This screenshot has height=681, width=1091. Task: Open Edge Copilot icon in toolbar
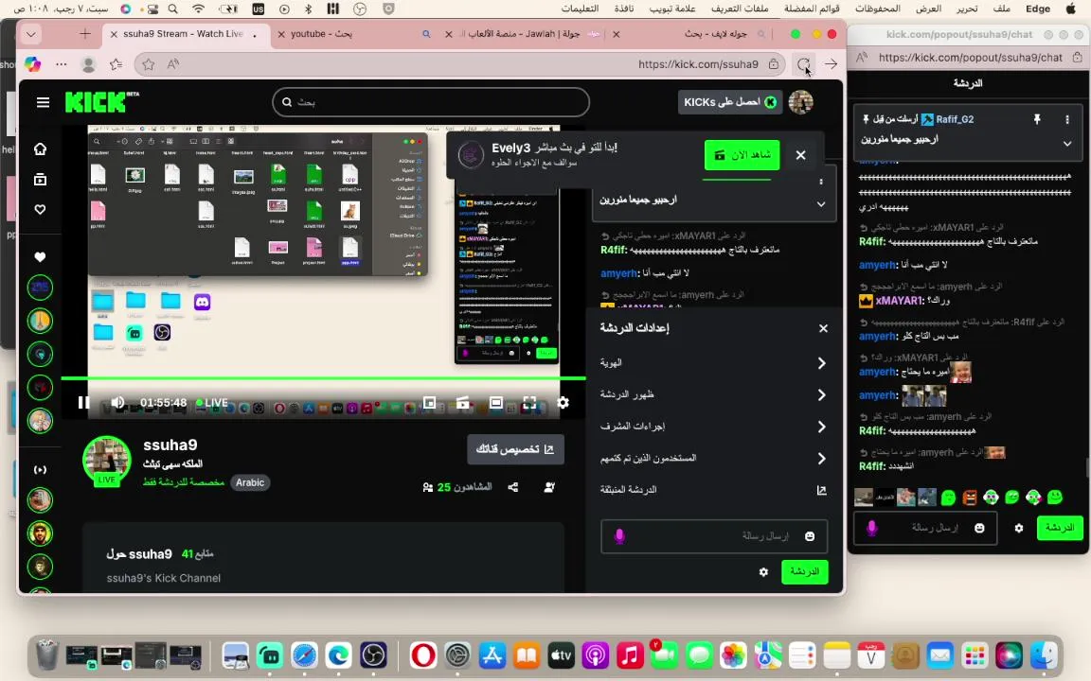tap(33, 64)
